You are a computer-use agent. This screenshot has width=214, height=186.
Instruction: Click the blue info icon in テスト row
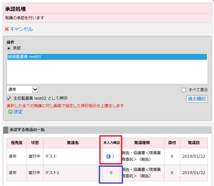(108, 156)
